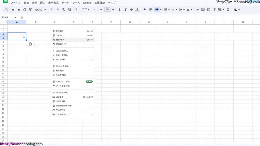This screenshot has height=146, width=260.
Task: Open the 挿入 menu
Action: 43,3
